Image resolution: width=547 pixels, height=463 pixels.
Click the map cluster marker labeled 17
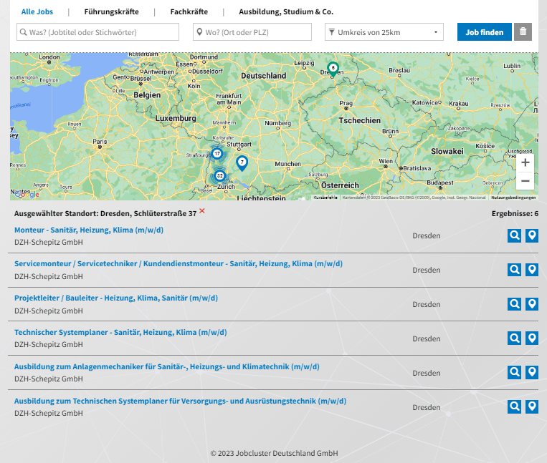click(217, 153)
